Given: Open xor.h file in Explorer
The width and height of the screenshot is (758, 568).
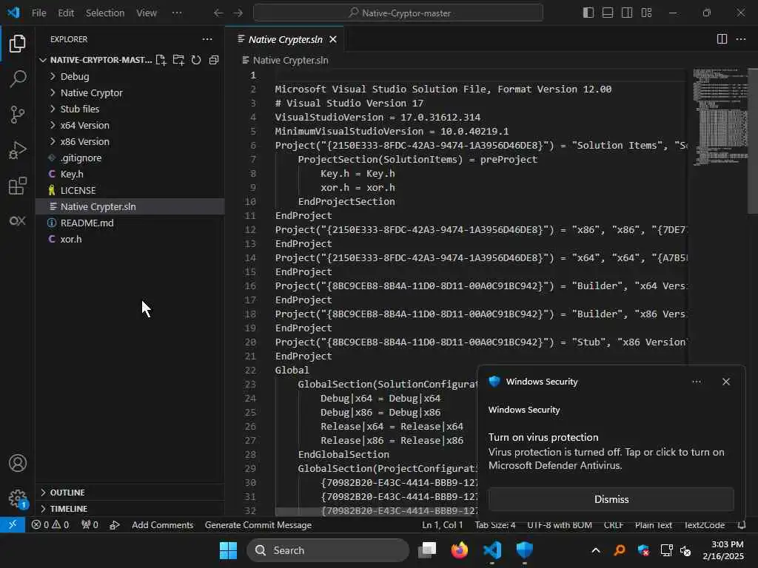Looking at the screenshot, I should pyautogui.click(x=70, y=239).
